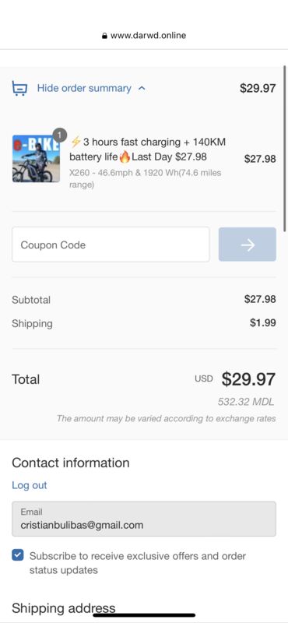Click the Shipping address heading
The width and height of the screenshot is (288, 623).
click(64, 608)
